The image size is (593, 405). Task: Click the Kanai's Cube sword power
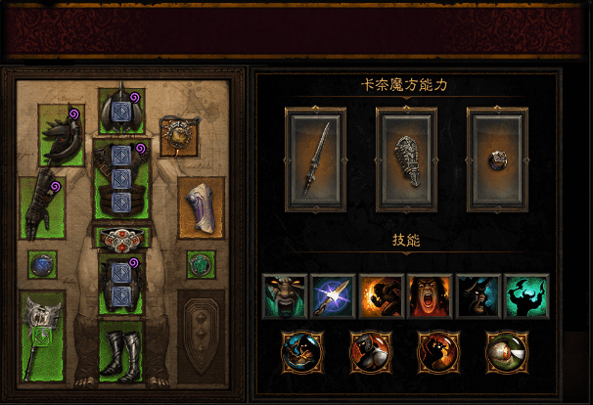pos(315,159)
